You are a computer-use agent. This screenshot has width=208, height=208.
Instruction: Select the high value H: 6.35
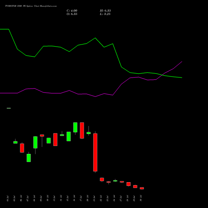(105, 11)
